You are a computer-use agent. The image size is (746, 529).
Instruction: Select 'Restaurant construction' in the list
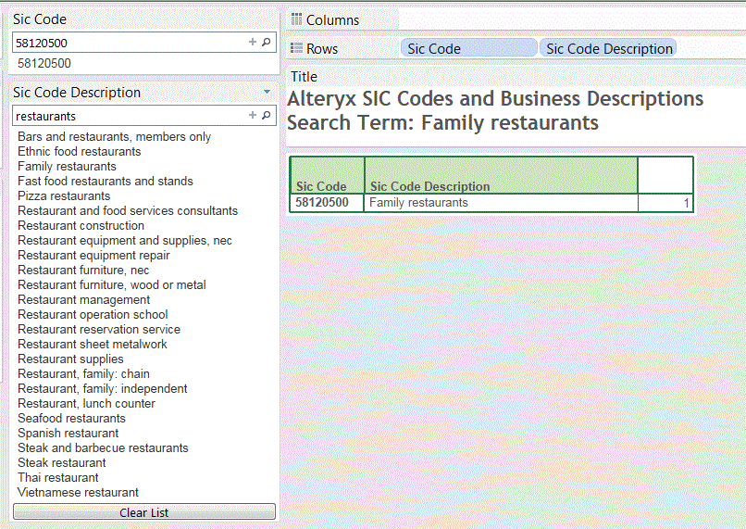(x=81, y=225)
